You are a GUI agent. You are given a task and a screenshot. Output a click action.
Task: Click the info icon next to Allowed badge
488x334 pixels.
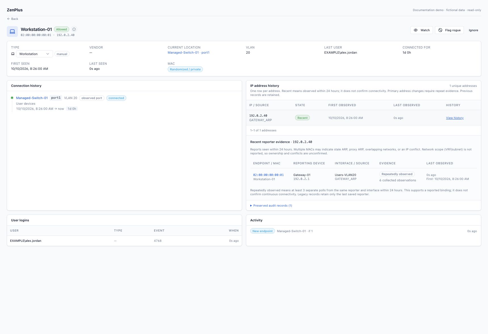(x=74, y=29)
